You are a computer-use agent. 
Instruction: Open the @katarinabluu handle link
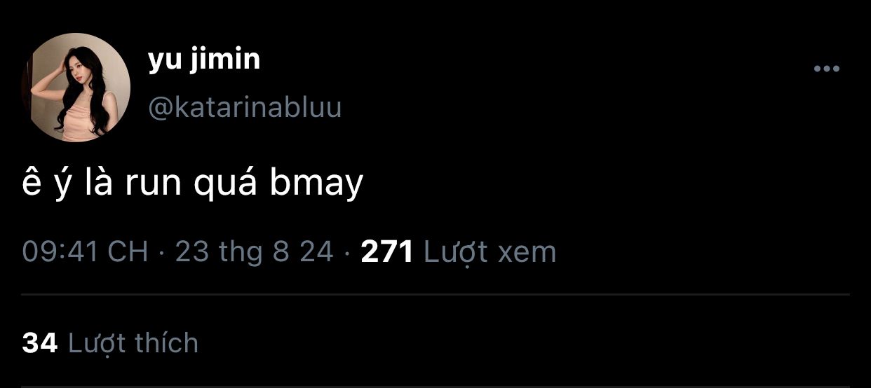pos(245,107)
